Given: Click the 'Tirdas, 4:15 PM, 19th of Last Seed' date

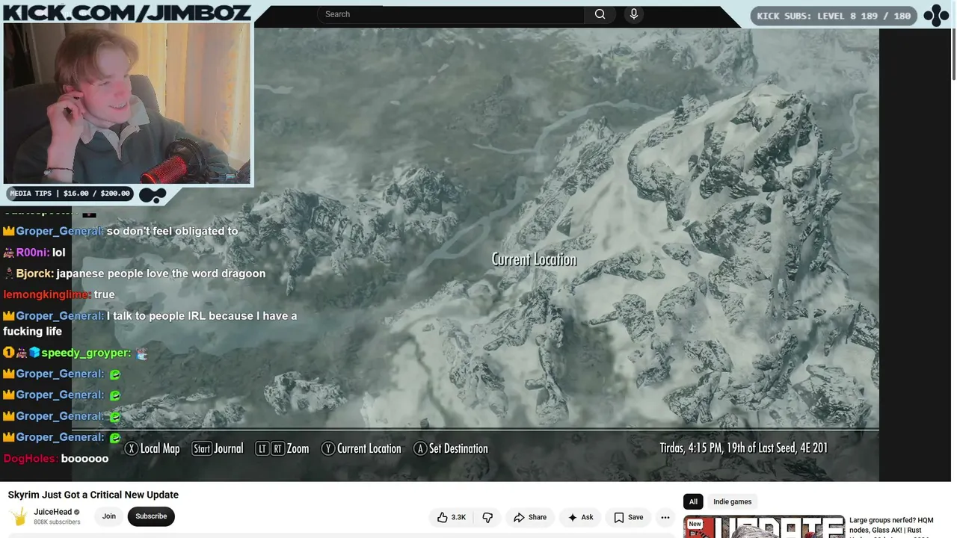Looking at the screenshot, I should (743, 448).
